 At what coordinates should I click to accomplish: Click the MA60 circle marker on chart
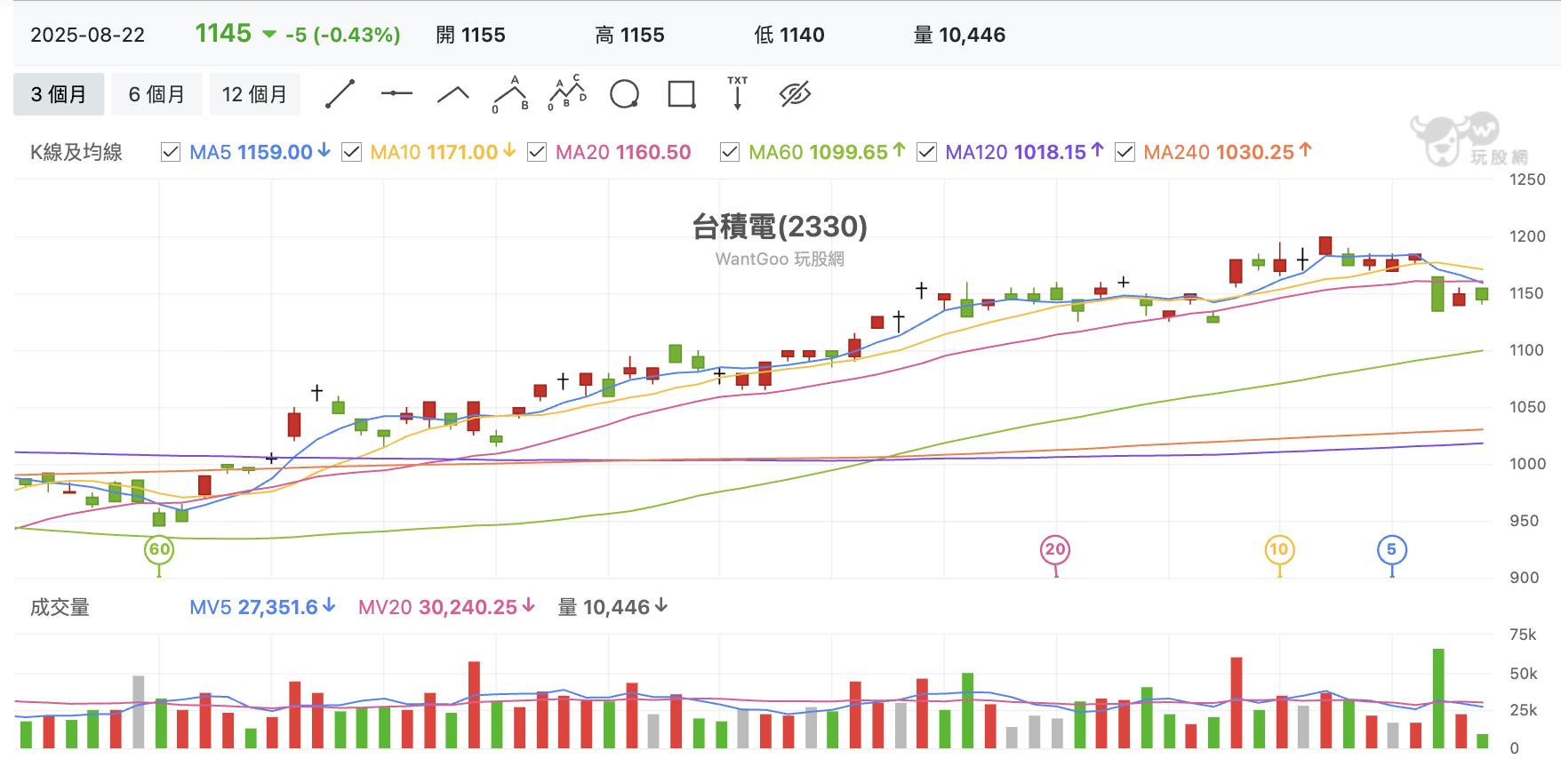[x=159, y=549]
